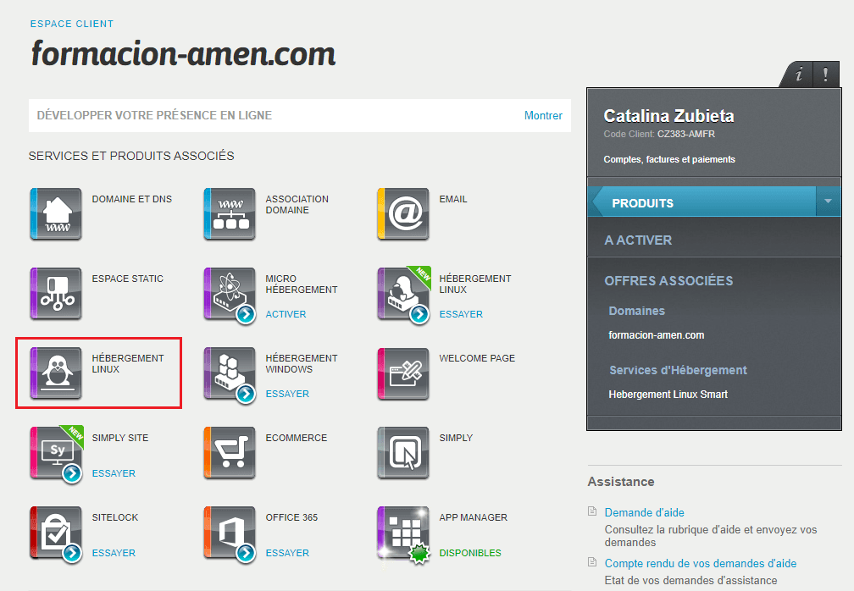Click the WELCOME PAGE label
This screenshot has height=591, width=854.
click(477, 358)
